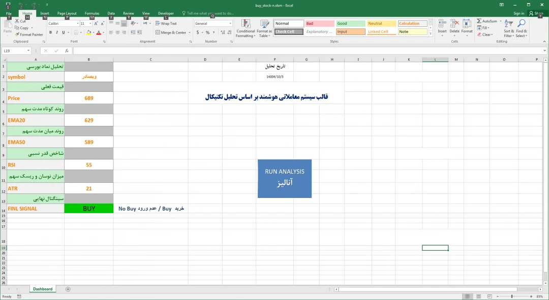
Task: Select the green BUY signal cell
Action: point(89,209)
